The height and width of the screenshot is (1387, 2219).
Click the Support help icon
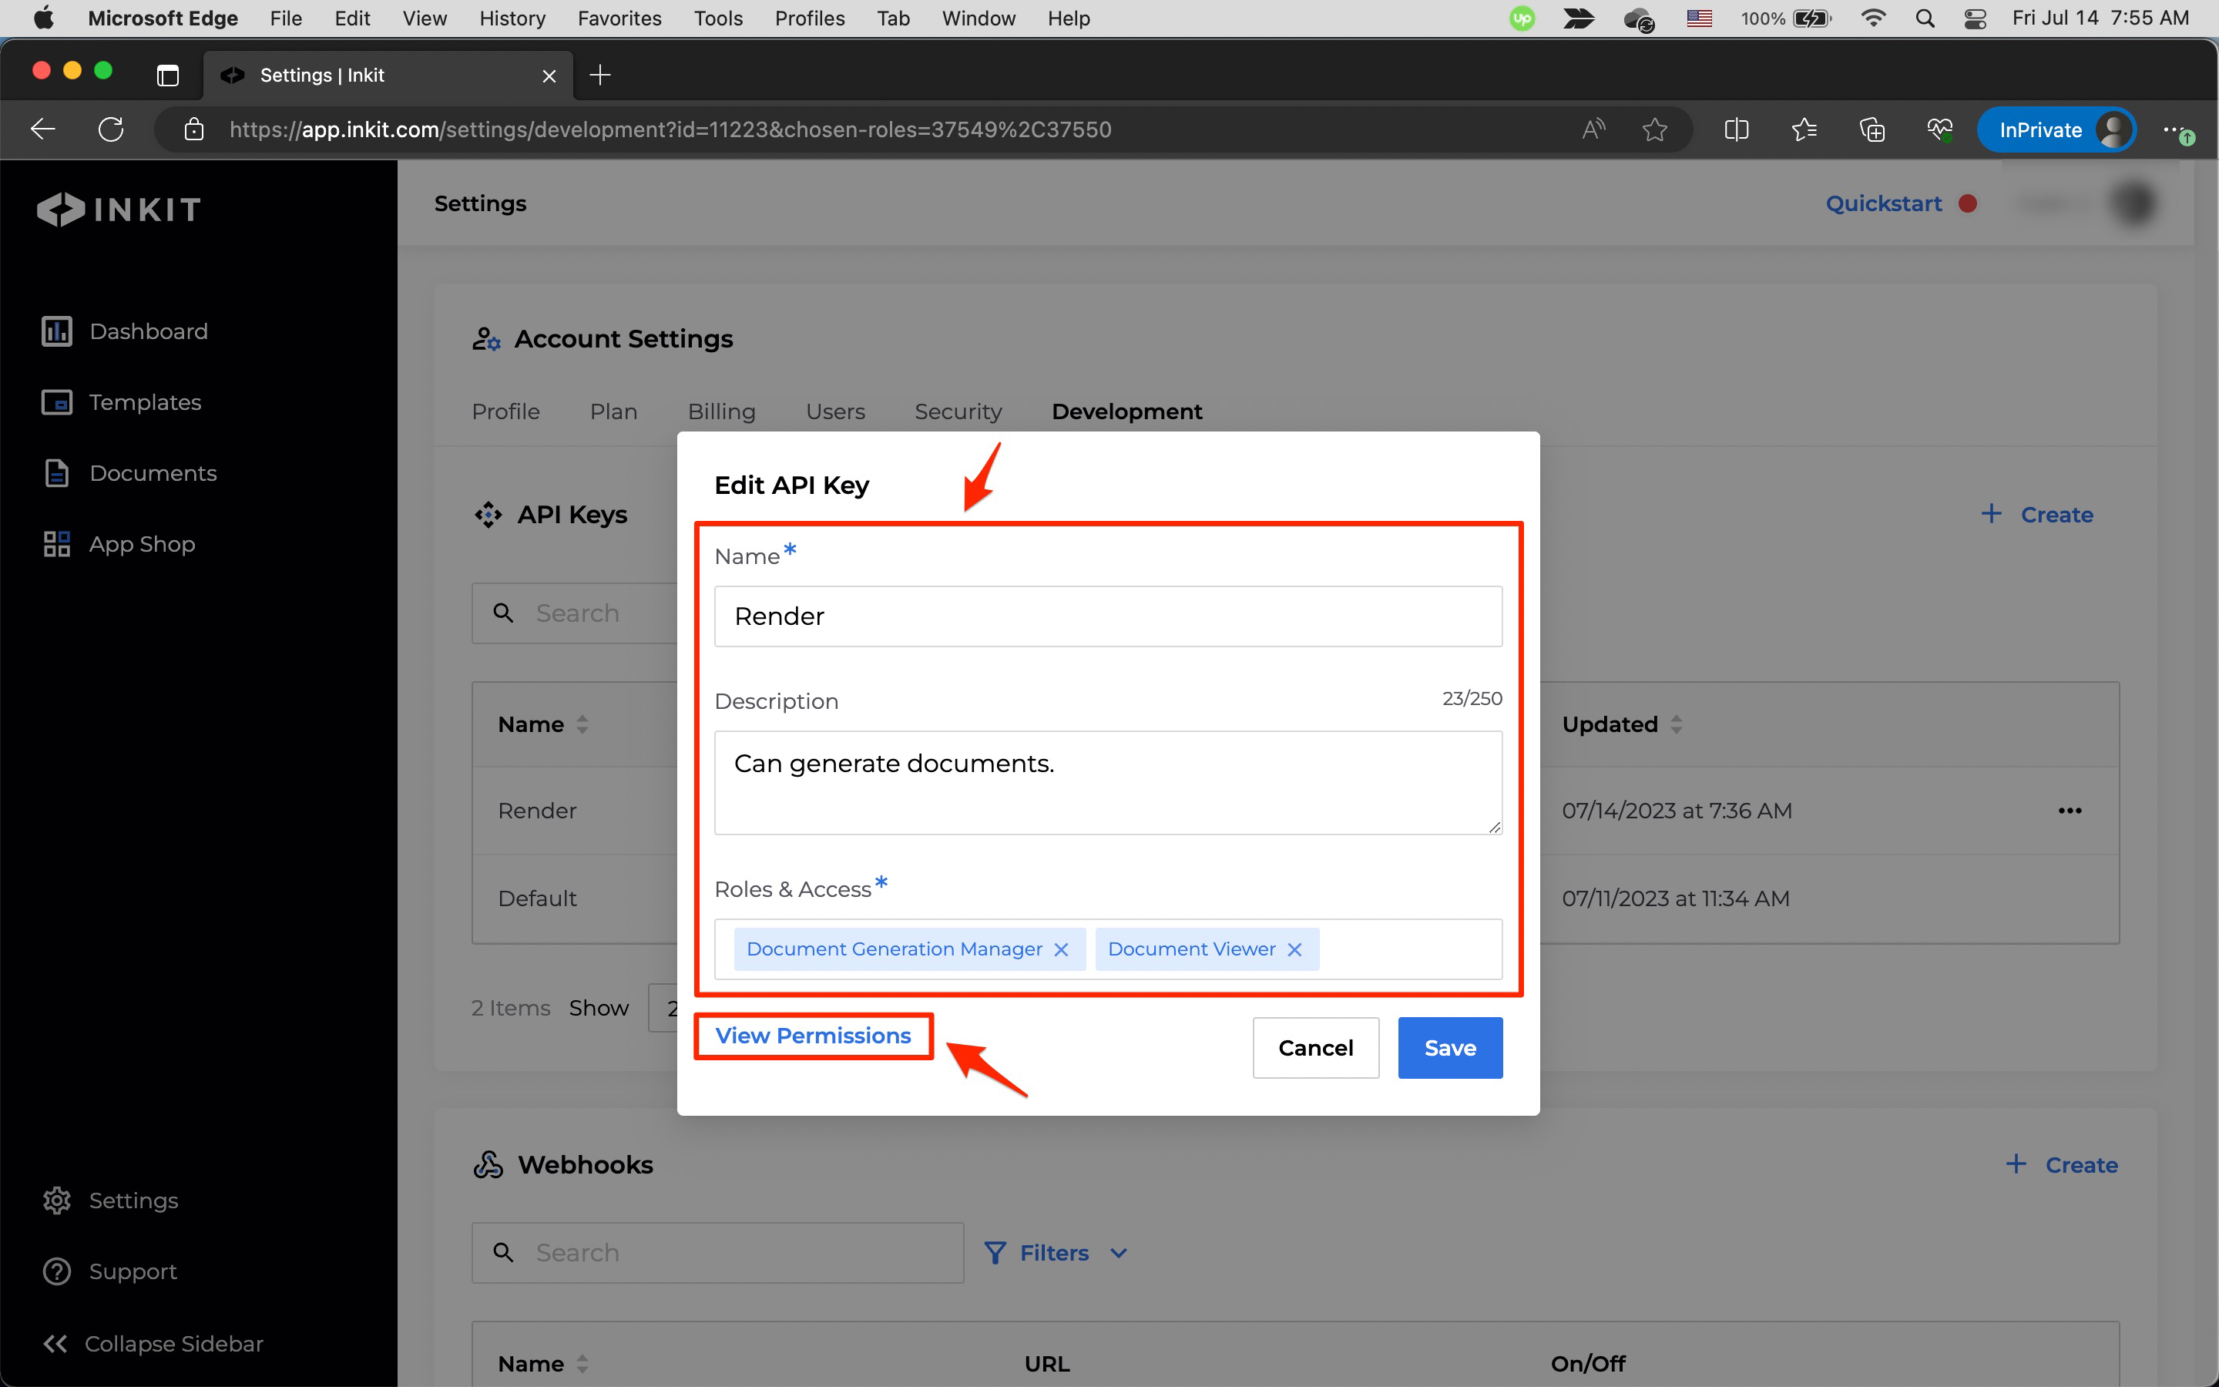pos(57,1271)
